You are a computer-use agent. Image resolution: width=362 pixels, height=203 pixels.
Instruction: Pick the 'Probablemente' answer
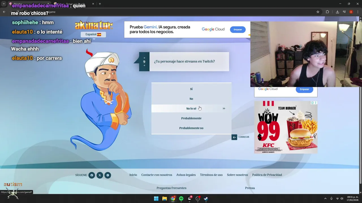pyautogui.click(x=191, y=118)
